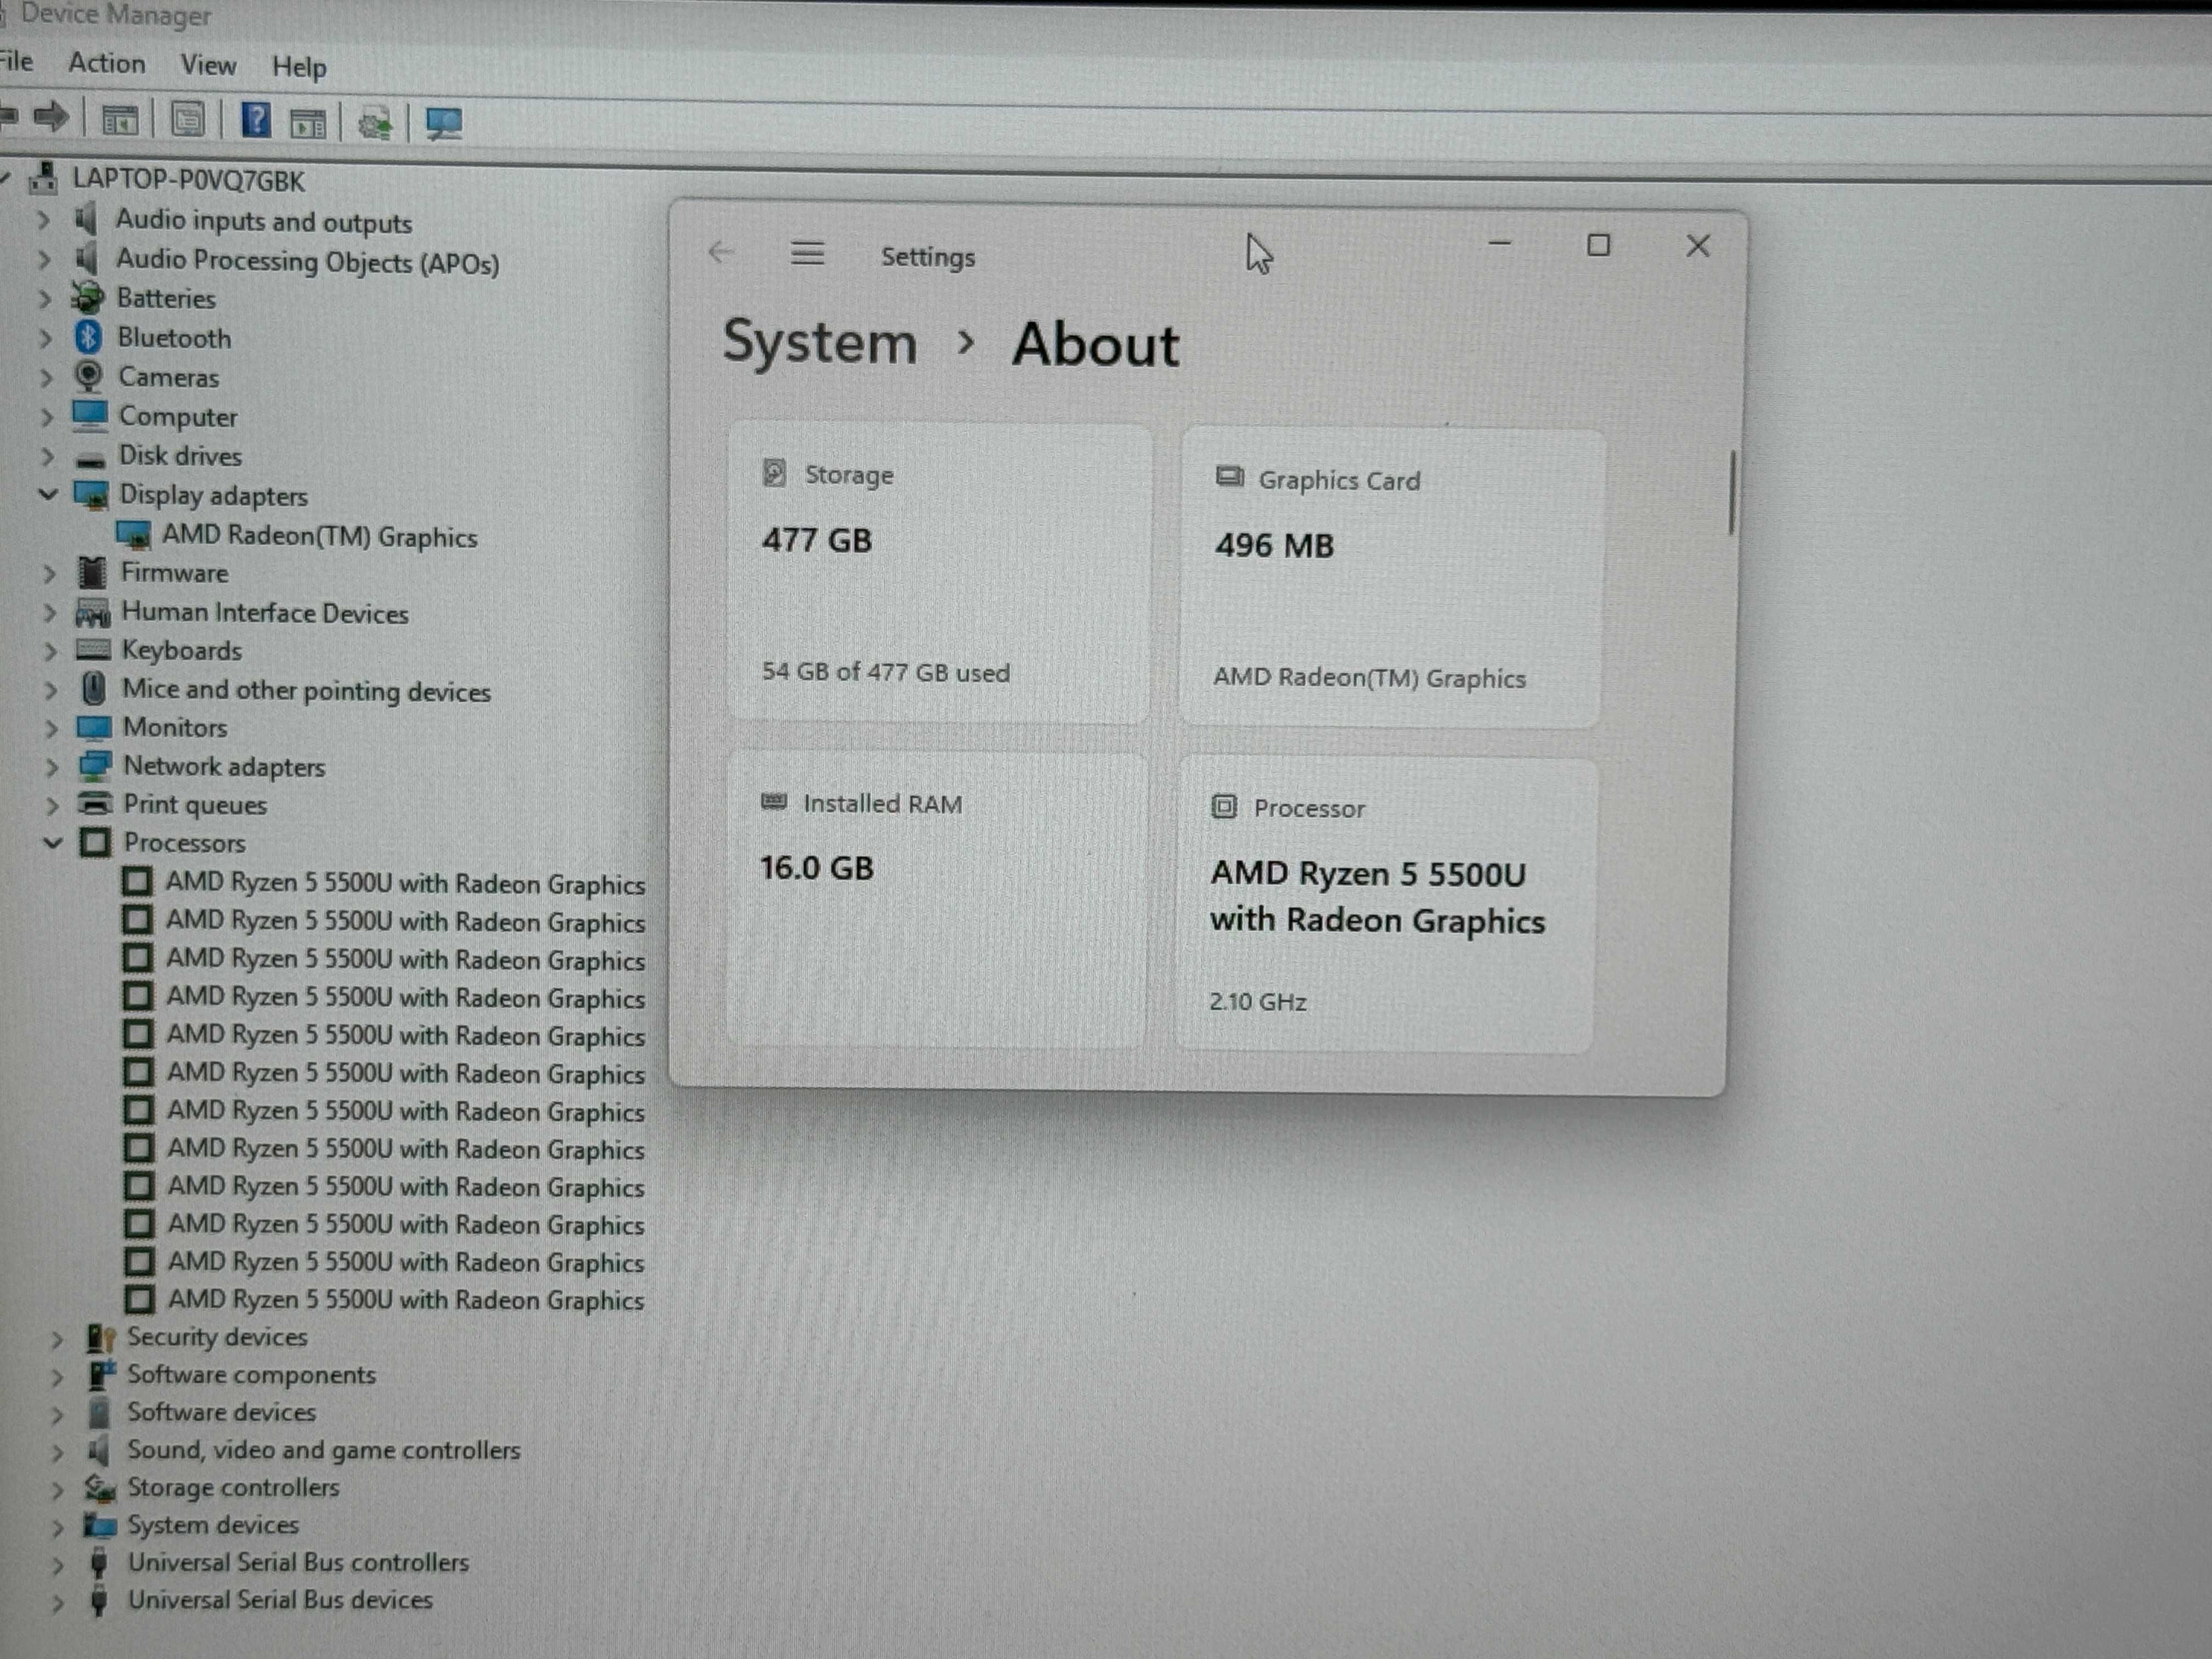Click the Human Interface Devices icon
2212x1659 pixels.
(x=93, y=612)
